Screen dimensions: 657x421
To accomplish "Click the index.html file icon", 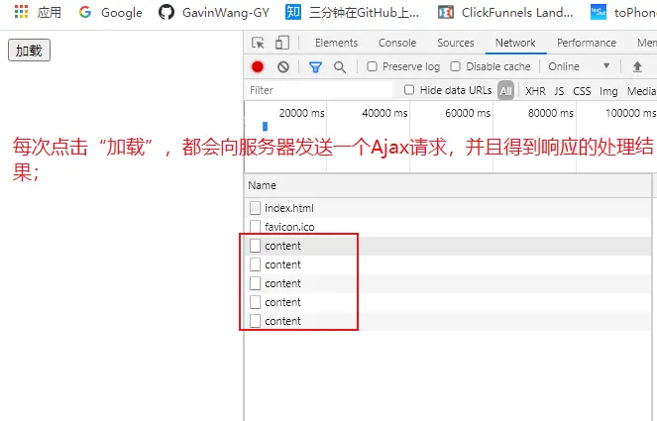I will 255,208.
